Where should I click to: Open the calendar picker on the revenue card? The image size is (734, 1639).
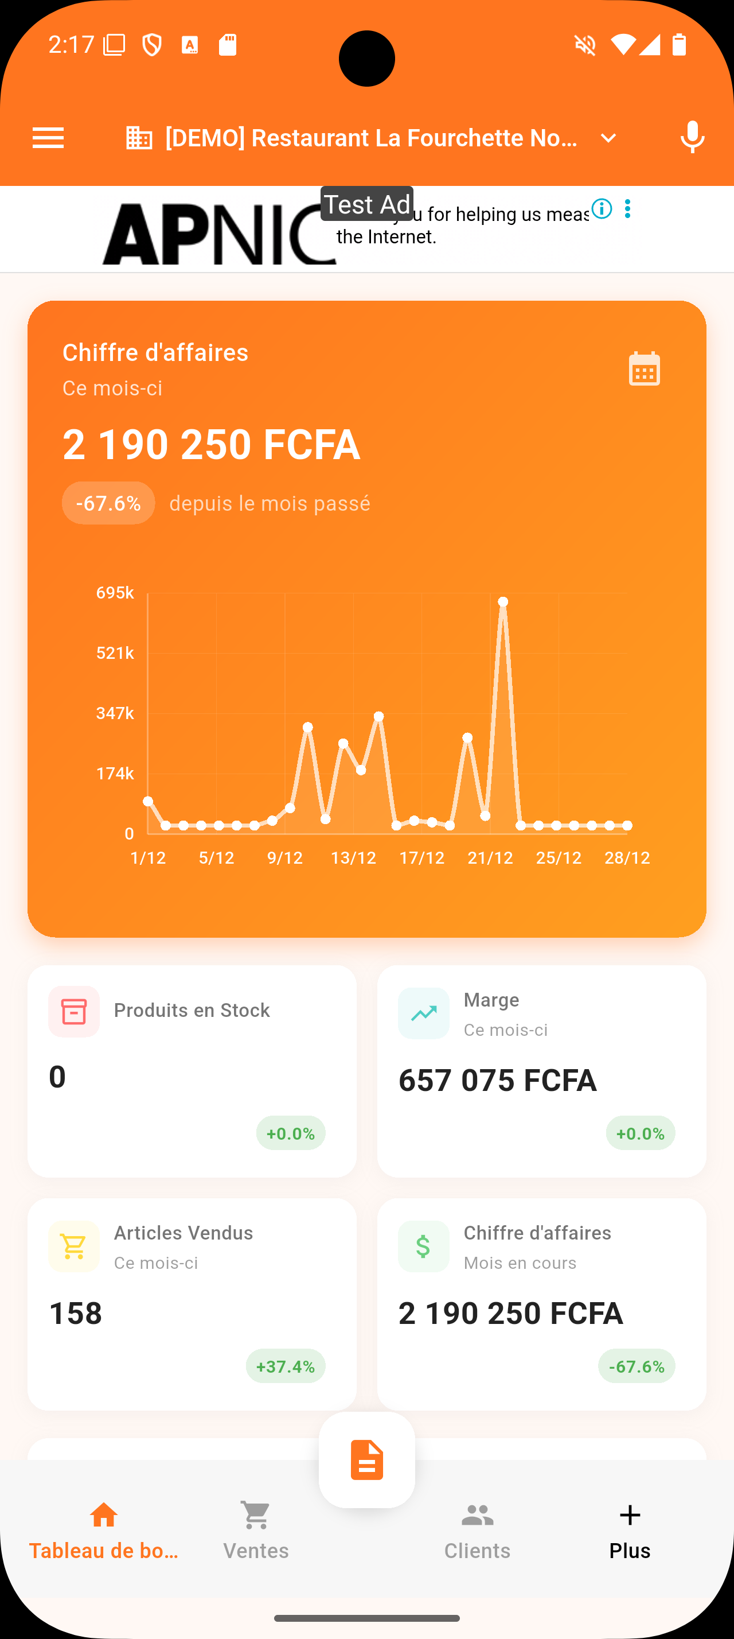(645, 368)
